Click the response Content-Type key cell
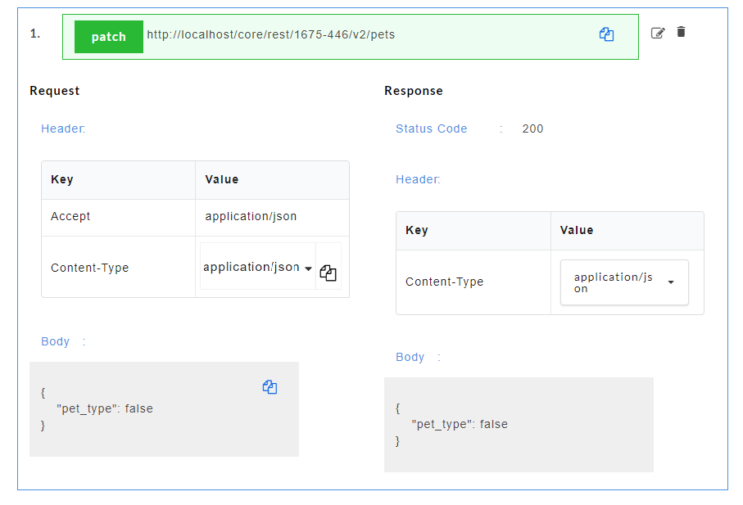The image size is (743, 505). pyautogui.click(x=473, y=282)
